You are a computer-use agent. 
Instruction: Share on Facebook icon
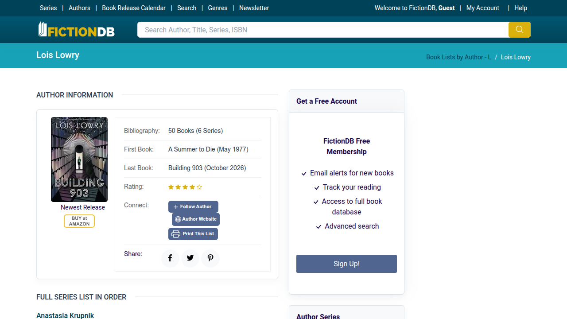(x=170, y=258)
